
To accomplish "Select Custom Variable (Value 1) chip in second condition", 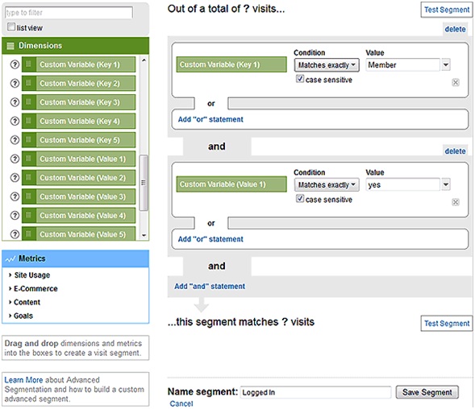I will [231, 184].
